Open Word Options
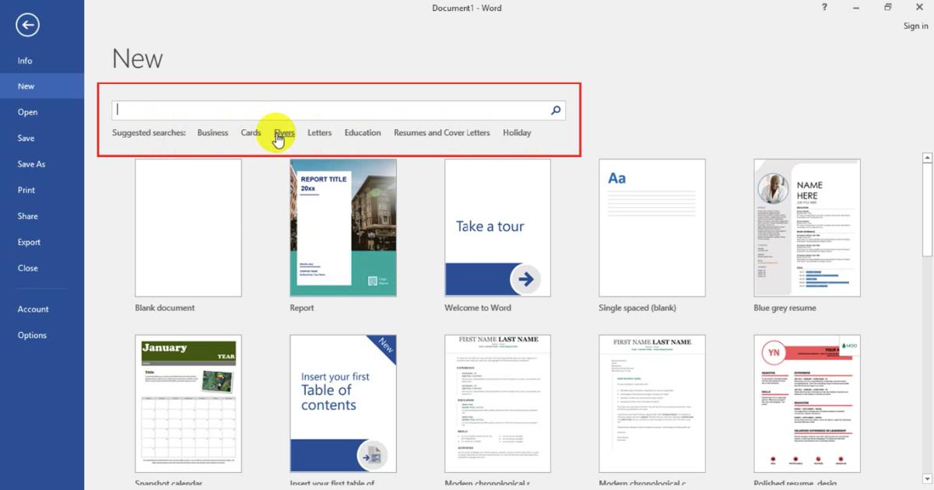934x490 pixels. pyautogui.click(x=42, y=335)
